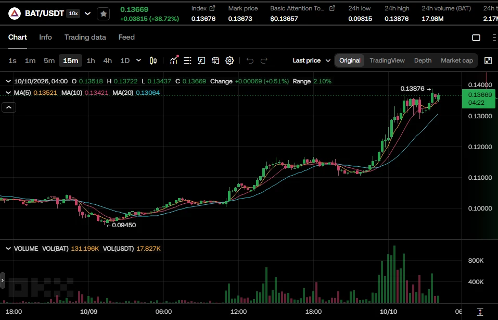The height and width of the screenshot is (320, 498).
Task: Select the 1s timeframe
Action: (12, 60)
